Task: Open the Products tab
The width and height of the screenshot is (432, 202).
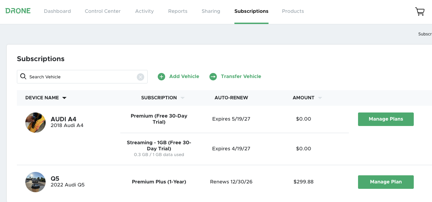Action: (293, 11)
